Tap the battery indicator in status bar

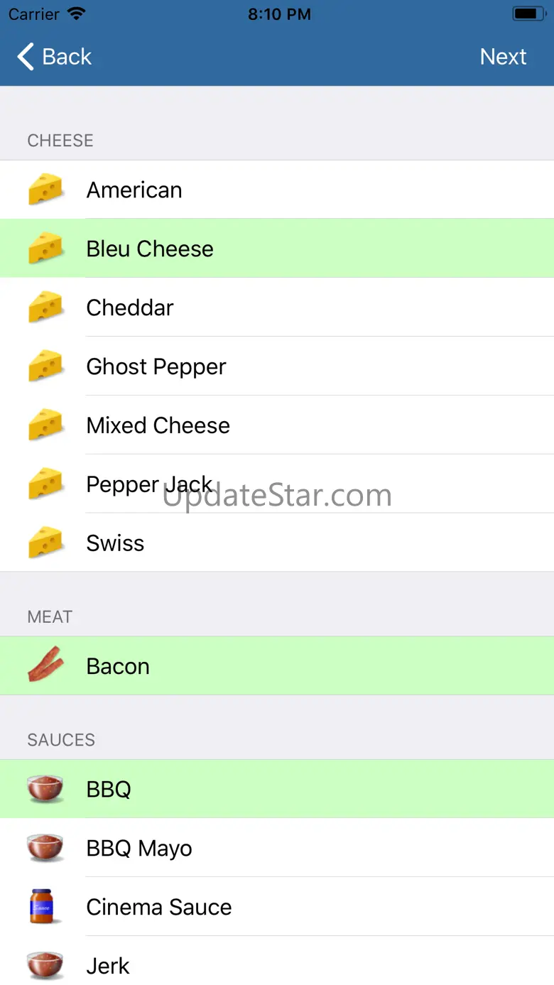(x=528, y=13)
